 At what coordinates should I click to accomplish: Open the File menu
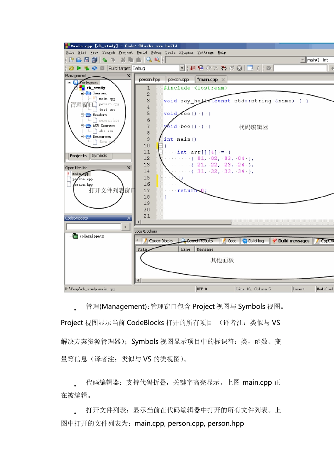tap(70, 52)
